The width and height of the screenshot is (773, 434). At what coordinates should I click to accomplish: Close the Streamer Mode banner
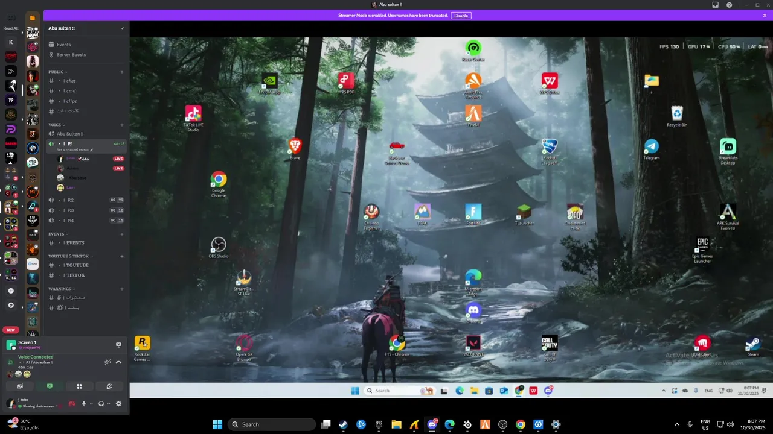pyautogui.click(x=765, y=16)
